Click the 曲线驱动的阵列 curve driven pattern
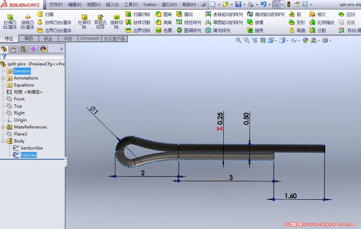361x229 pixels. (266, 14)
